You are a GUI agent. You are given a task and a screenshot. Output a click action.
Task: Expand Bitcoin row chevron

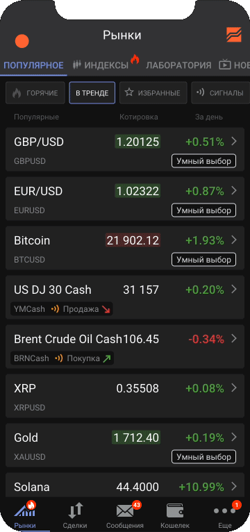[233, 240]
